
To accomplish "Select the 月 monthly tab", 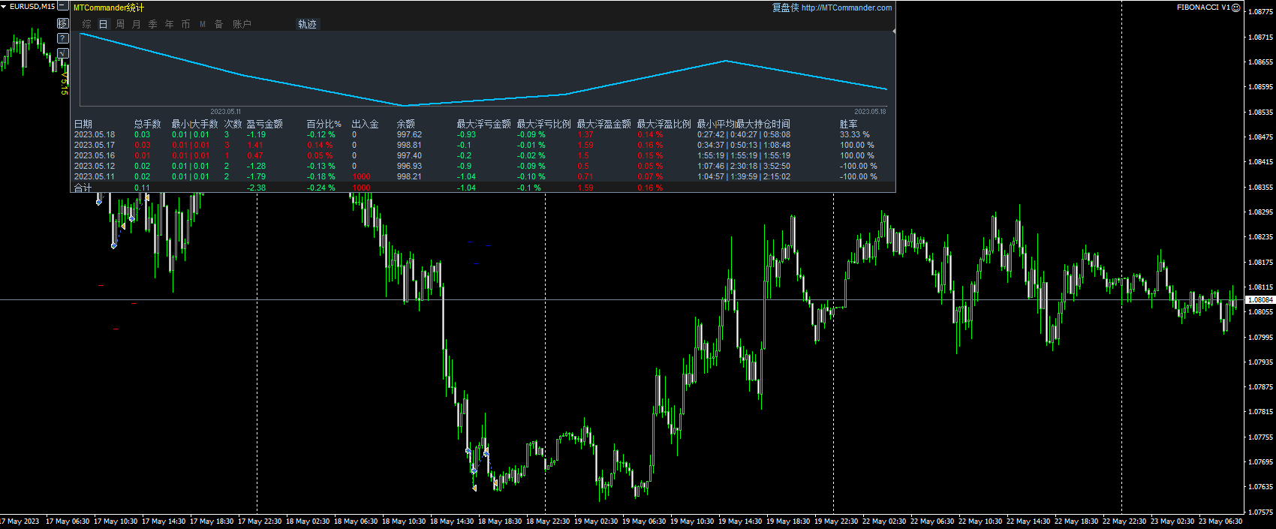I will point(137,24).
